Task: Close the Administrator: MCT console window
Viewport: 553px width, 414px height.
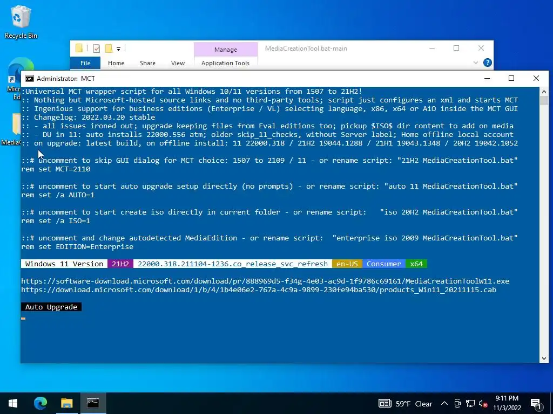Action: (536, 78)
